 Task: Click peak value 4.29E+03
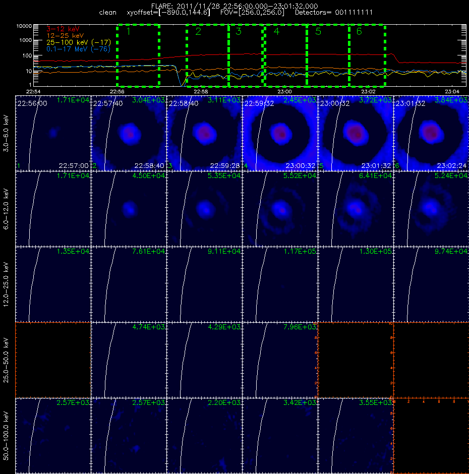[224, 327]
